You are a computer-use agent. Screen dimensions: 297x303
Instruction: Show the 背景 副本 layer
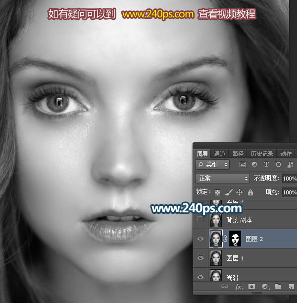click(x=200, y=219)
